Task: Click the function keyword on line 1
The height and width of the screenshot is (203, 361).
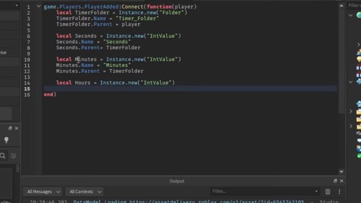Action: tap(159, 7)
